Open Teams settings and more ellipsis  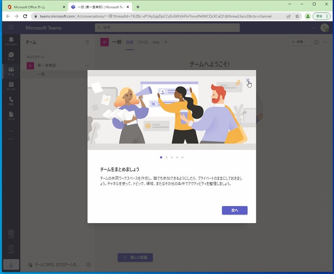click(314, 28)
